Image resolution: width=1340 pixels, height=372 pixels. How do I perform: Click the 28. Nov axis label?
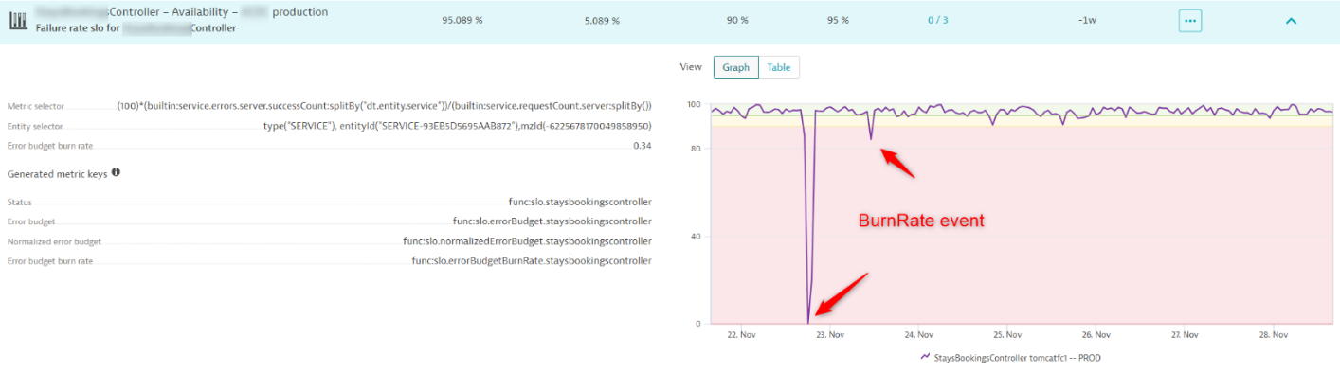click(1273, 335)
